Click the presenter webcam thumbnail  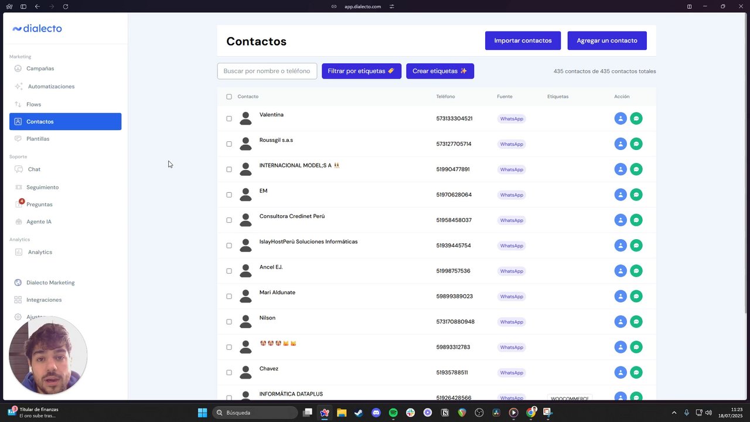[x=48, y=356]
